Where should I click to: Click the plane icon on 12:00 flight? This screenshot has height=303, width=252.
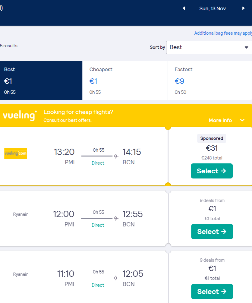116,218
